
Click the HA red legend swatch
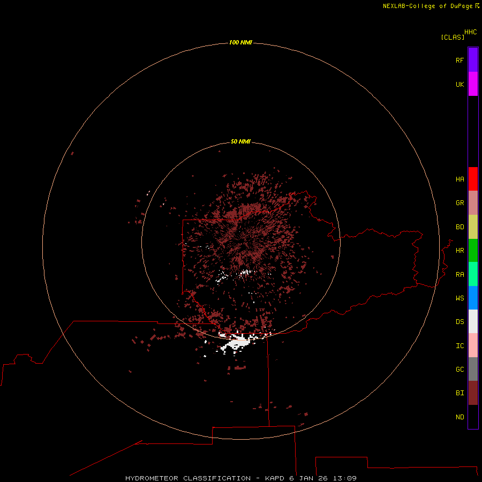click(x=473, y=179)
